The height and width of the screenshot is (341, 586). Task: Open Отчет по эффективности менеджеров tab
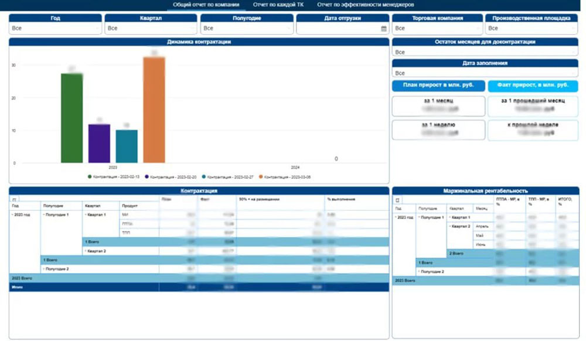click(x=365, y=5)
